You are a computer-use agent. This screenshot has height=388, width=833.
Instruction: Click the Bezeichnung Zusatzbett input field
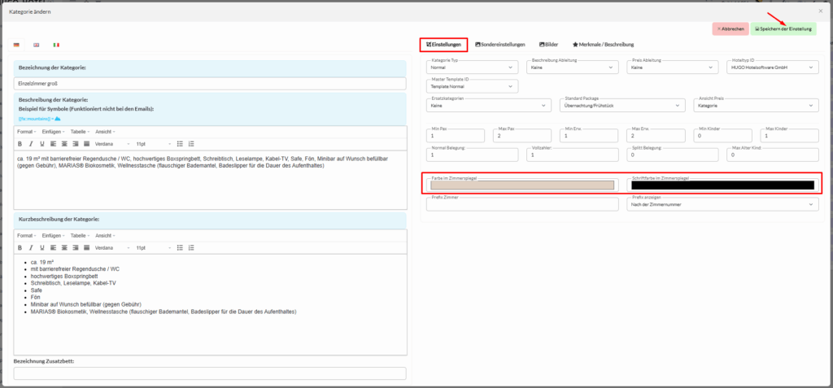point(210,373)
